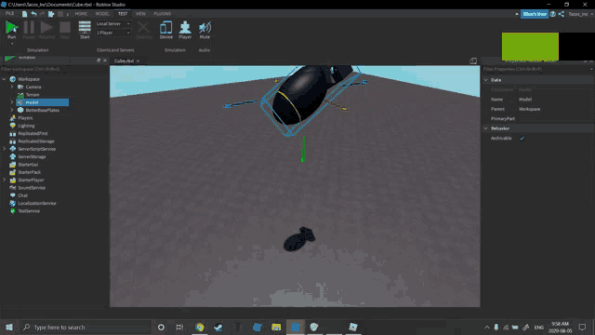Image resolution: width=595 pixels, height=335 pixels.
Task: Select Terrain in the Explorer tree
Action: tap(33, 95)
